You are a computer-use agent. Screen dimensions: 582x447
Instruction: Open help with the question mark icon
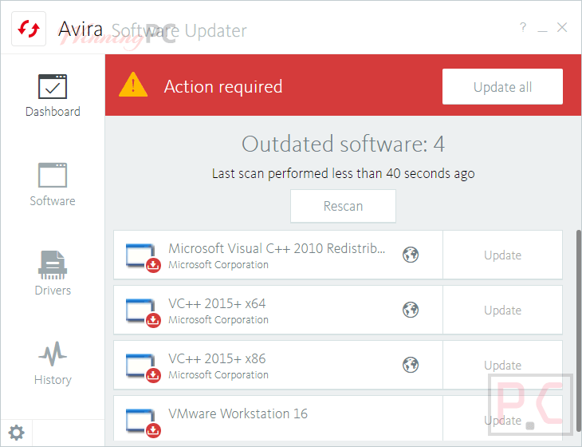tap(523, 27)
